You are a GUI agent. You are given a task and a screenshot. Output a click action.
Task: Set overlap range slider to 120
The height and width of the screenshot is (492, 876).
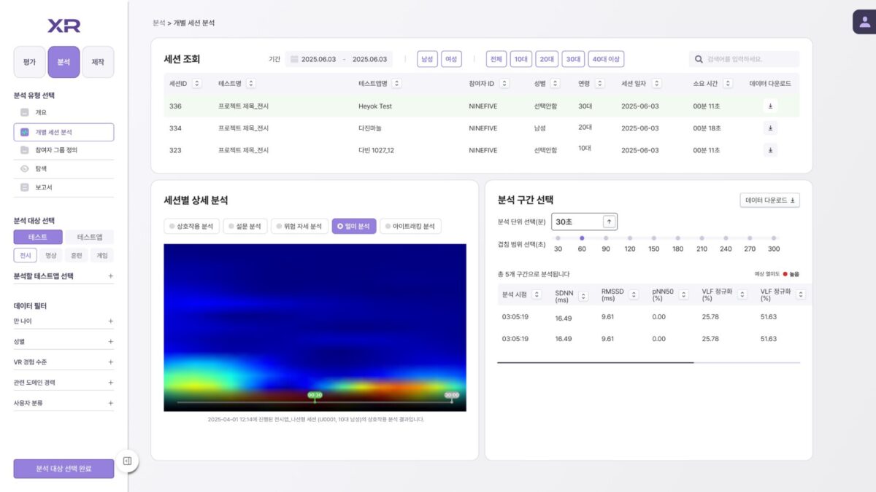coord(629,238)
